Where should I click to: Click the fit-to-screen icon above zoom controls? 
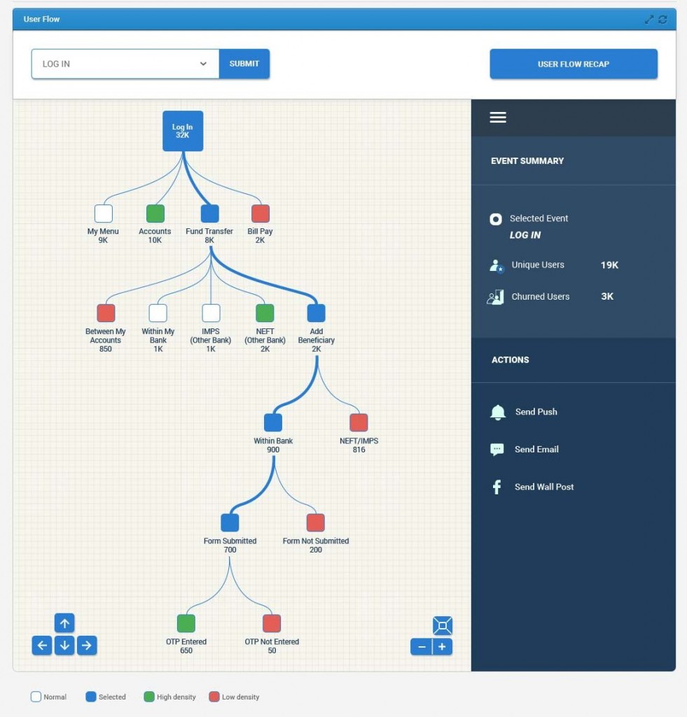pyautogui.click(x=443, y=625)
